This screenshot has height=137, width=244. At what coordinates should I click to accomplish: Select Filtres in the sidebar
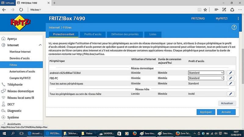point(21,65)
